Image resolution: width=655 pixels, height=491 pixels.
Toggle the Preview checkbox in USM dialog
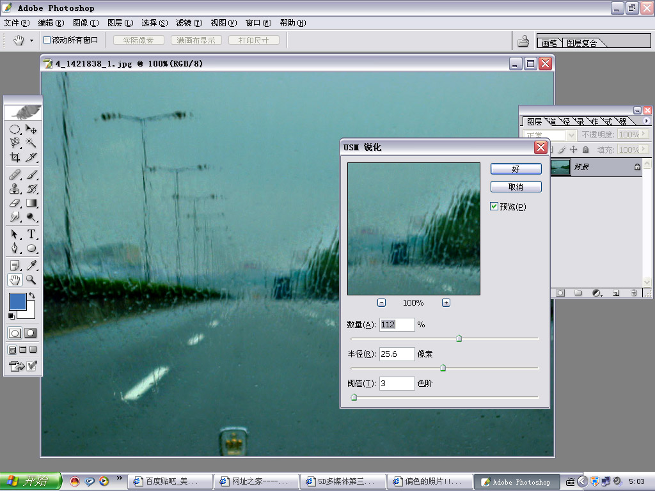pyautogui.click(x=494, y=207)
